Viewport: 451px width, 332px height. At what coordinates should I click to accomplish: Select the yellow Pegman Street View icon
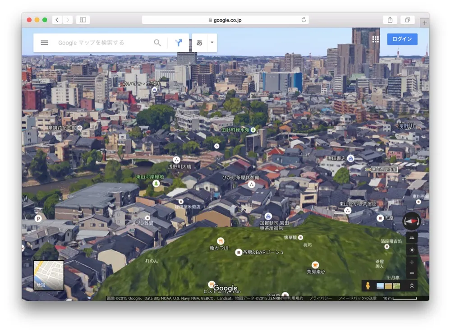point(369,285)
